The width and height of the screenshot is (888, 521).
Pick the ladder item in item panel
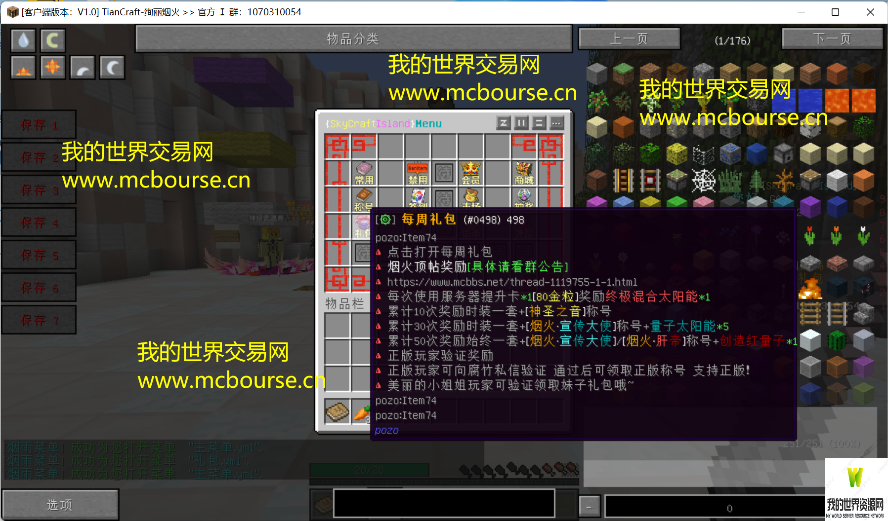(x=810, y=314)
